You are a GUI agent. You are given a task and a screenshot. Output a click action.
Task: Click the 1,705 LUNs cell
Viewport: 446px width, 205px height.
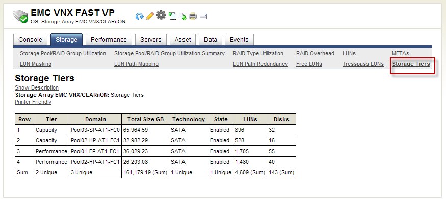click(x=250, y=152)
